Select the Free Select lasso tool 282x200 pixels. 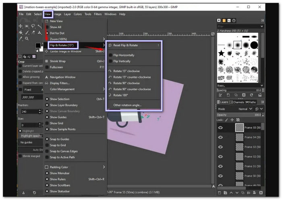pyautogui.click(x=33, y=26)
